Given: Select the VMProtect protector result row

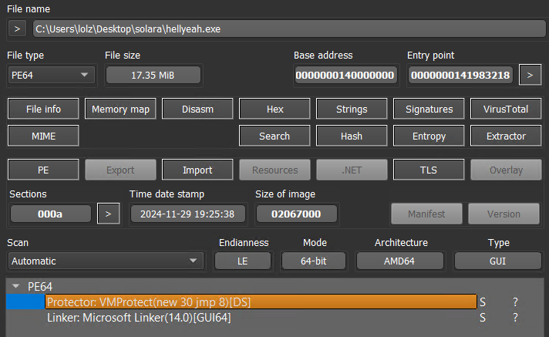Looking at the screenshot, I should click(x=261, y=302).
